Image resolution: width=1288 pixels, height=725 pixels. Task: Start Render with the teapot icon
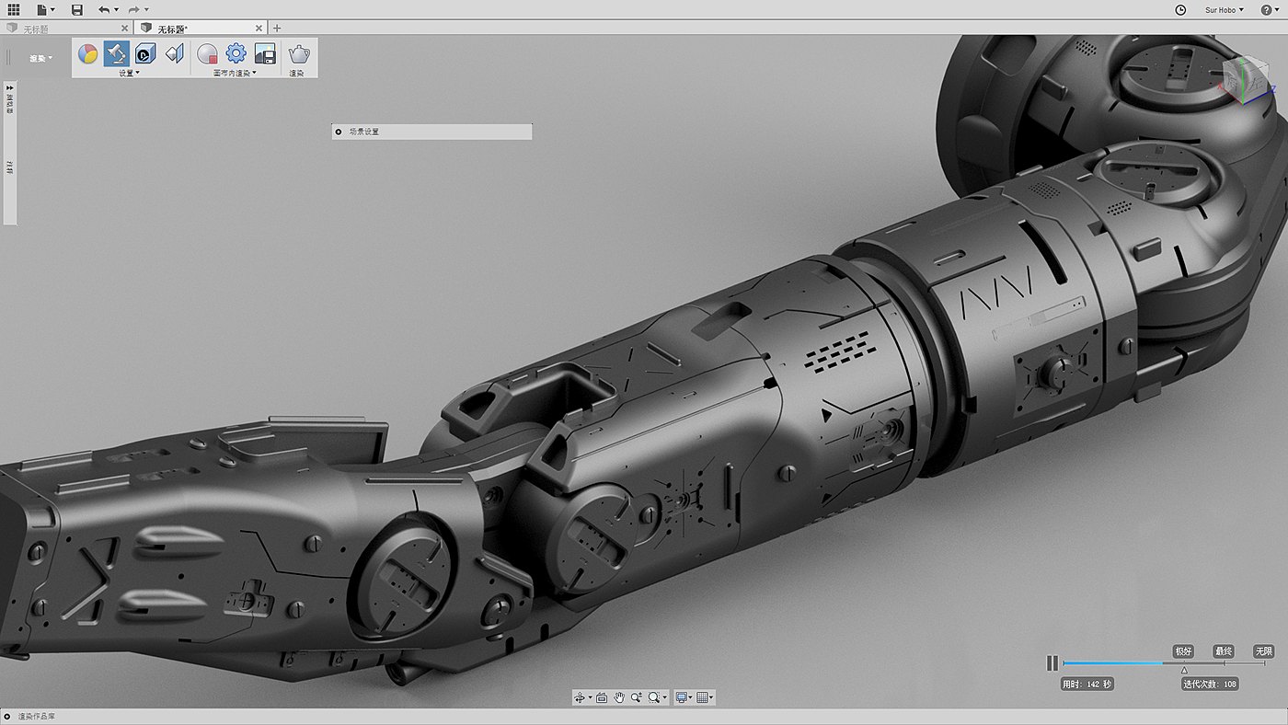(x=299, y=54)
